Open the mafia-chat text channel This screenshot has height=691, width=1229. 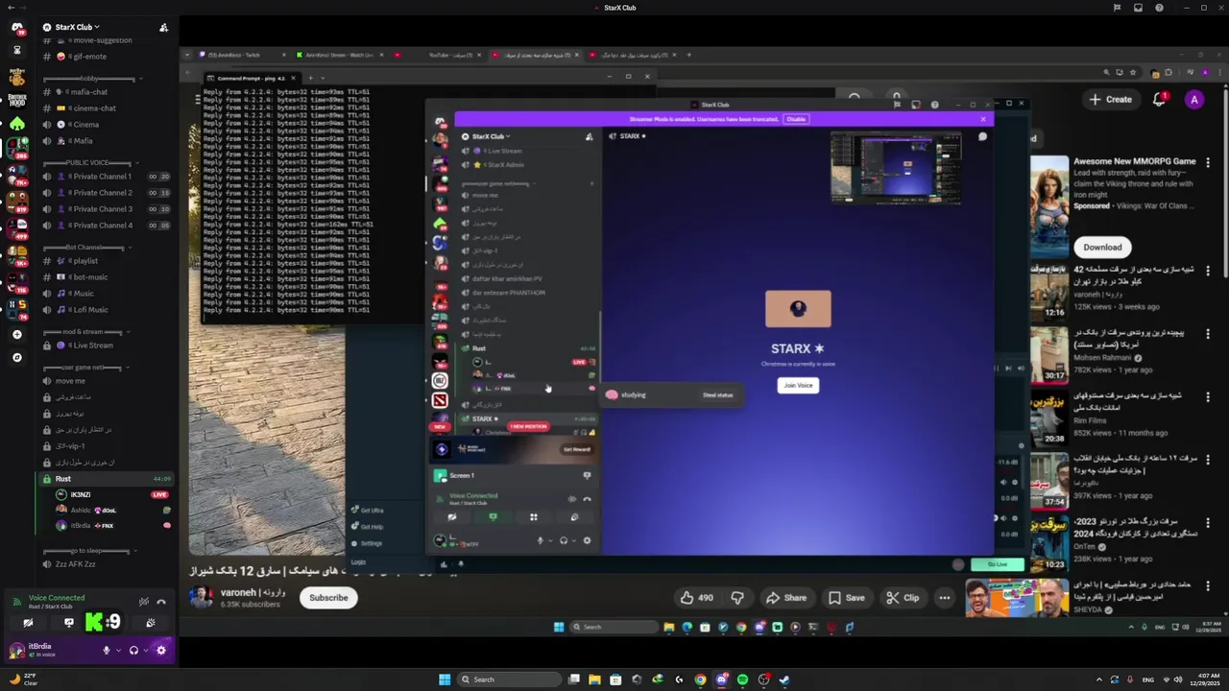pos(106,92)
